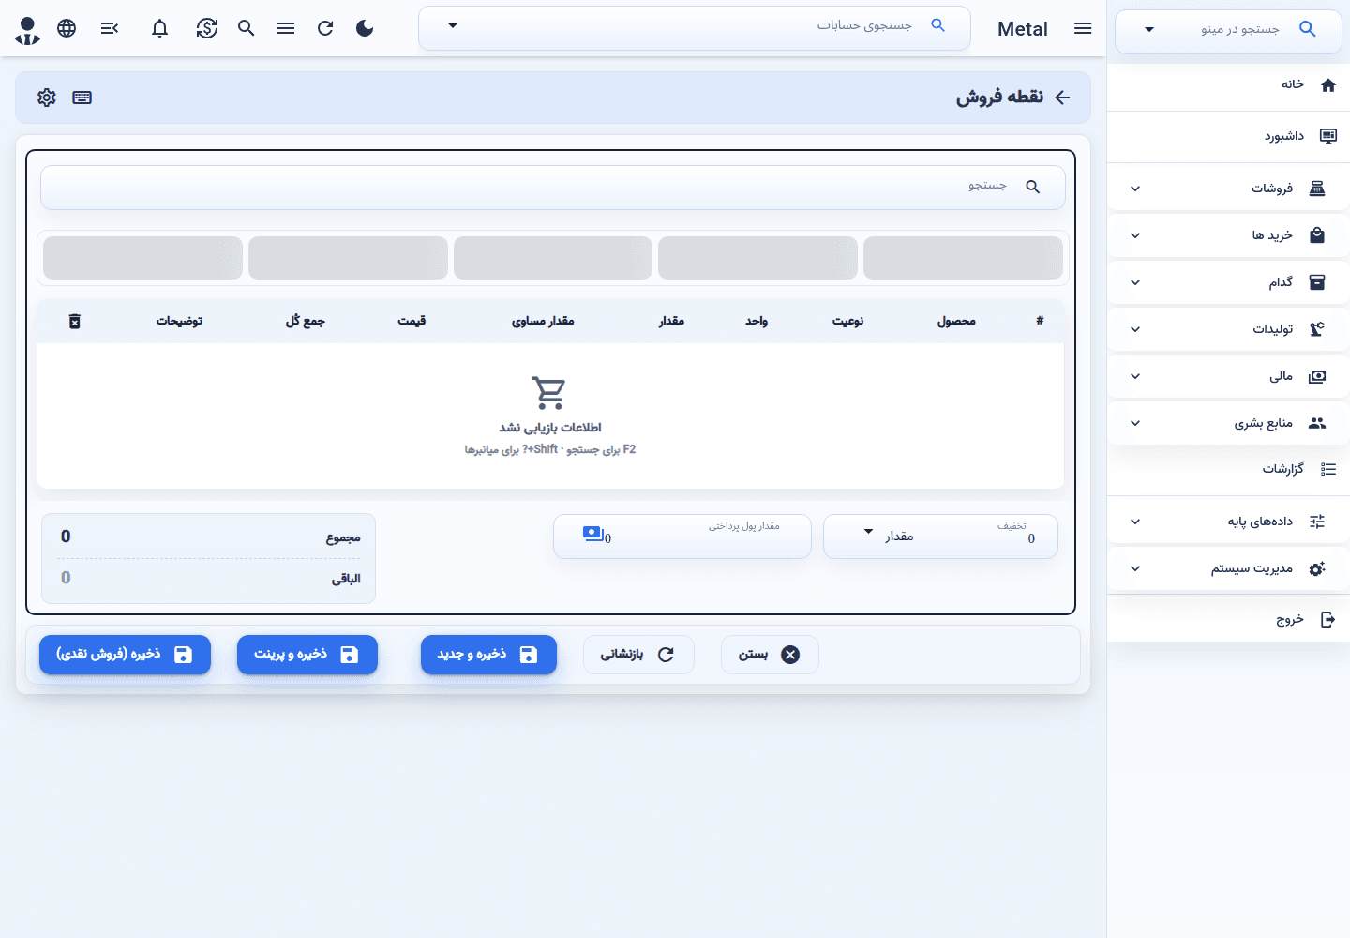
Task: Click the sidebar menu search field
Action: point(1228,30)
